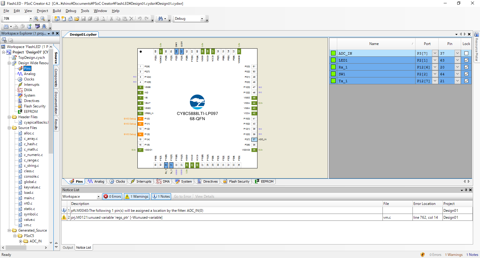Start the debugger with the bug icon
This screenshot has width=480, height=258.
coord(44,26)
